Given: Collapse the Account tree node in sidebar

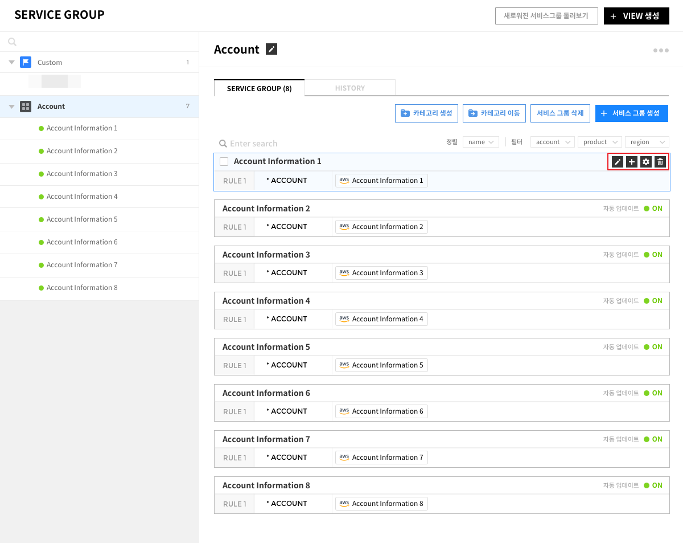Looking at the screenshot, I should coord(11,107).
